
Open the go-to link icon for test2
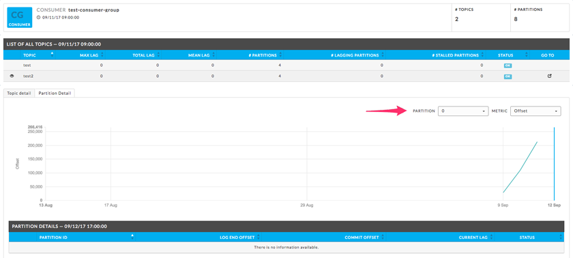click(549, 76)
